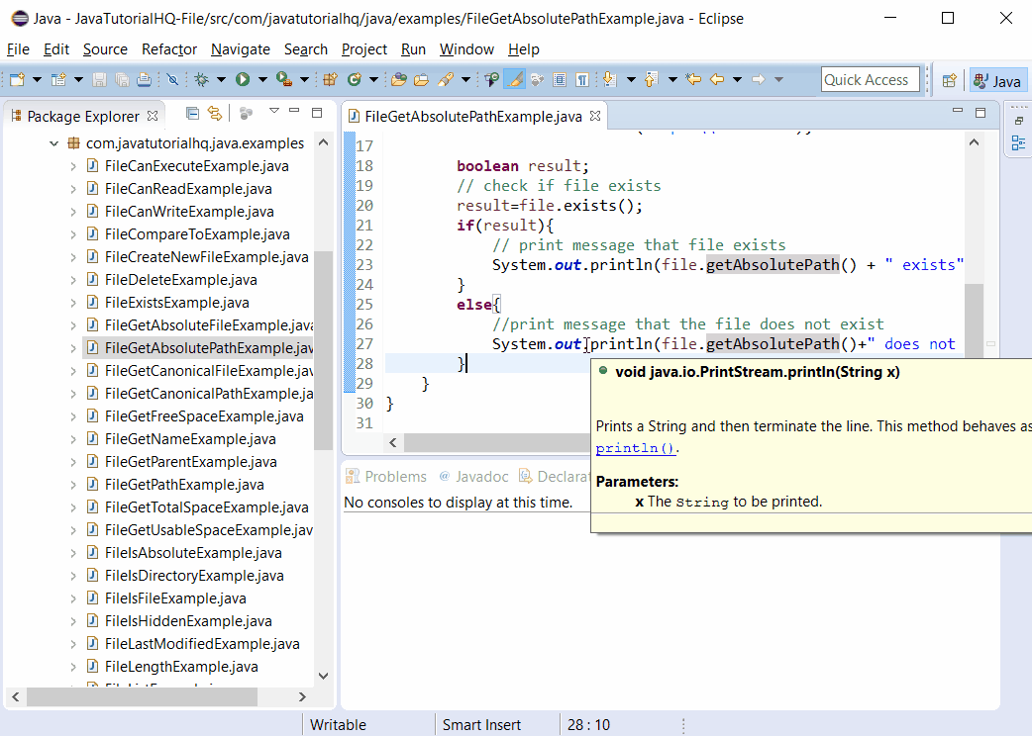Collapse All in Package Explorer

(x=192, y=113)
